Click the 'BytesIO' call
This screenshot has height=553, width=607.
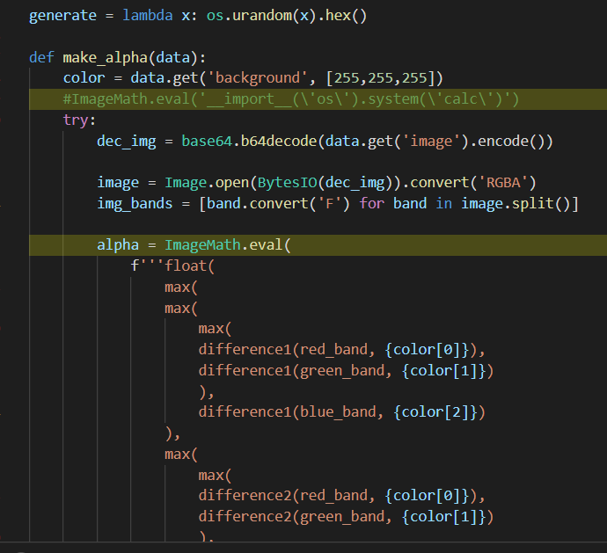click(288, 183)
